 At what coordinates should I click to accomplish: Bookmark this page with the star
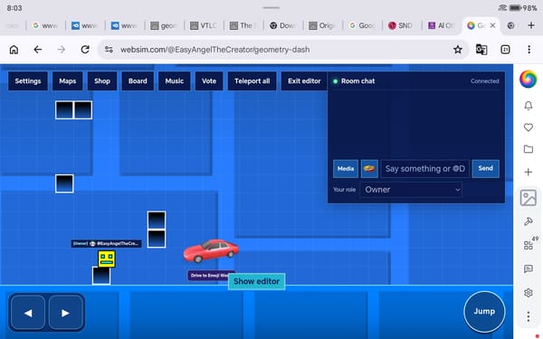pos(458,50)
